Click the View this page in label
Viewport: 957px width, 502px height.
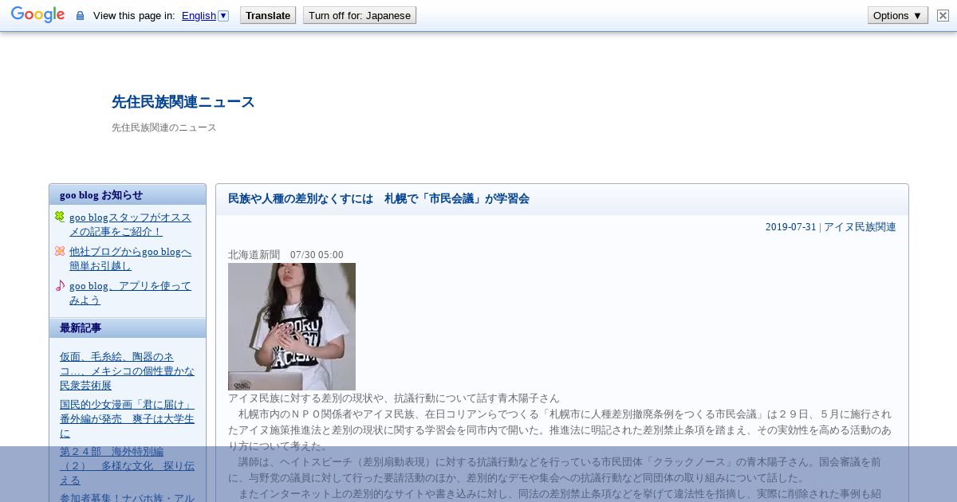(134, 16)
